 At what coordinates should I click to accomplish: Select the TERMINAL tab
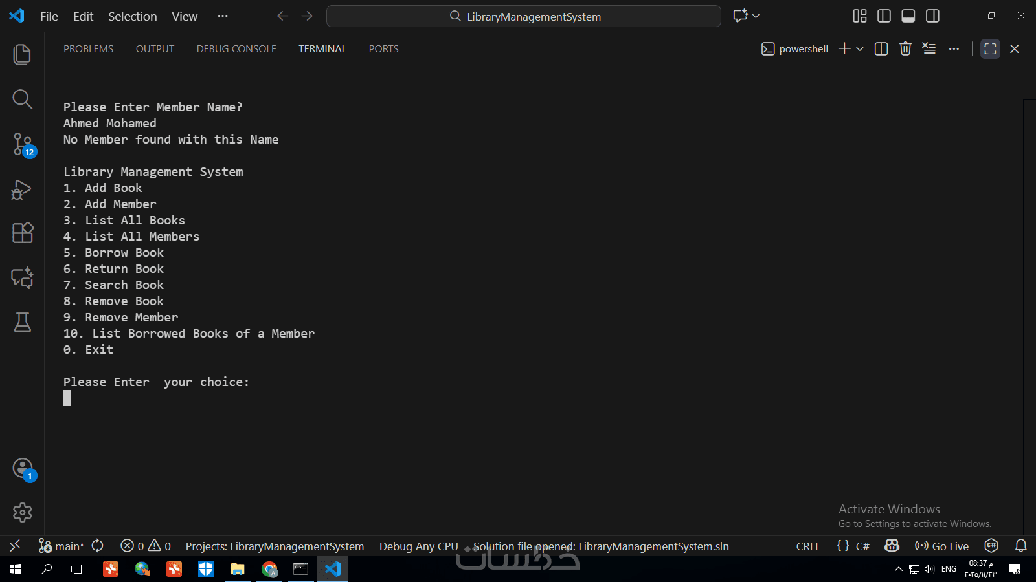[x=322, y=48]
